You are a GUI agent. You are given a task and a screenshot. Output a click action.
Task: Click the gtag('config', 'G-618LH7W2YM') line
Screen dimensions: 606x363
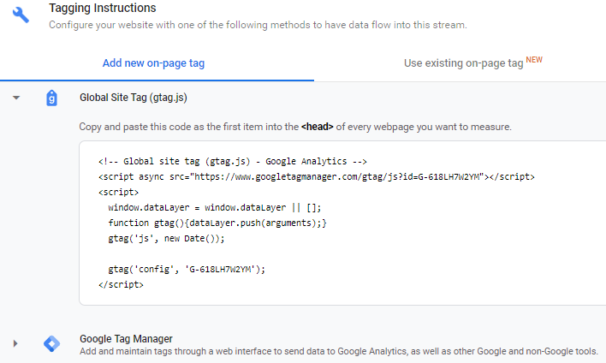[x=187, y=269]
